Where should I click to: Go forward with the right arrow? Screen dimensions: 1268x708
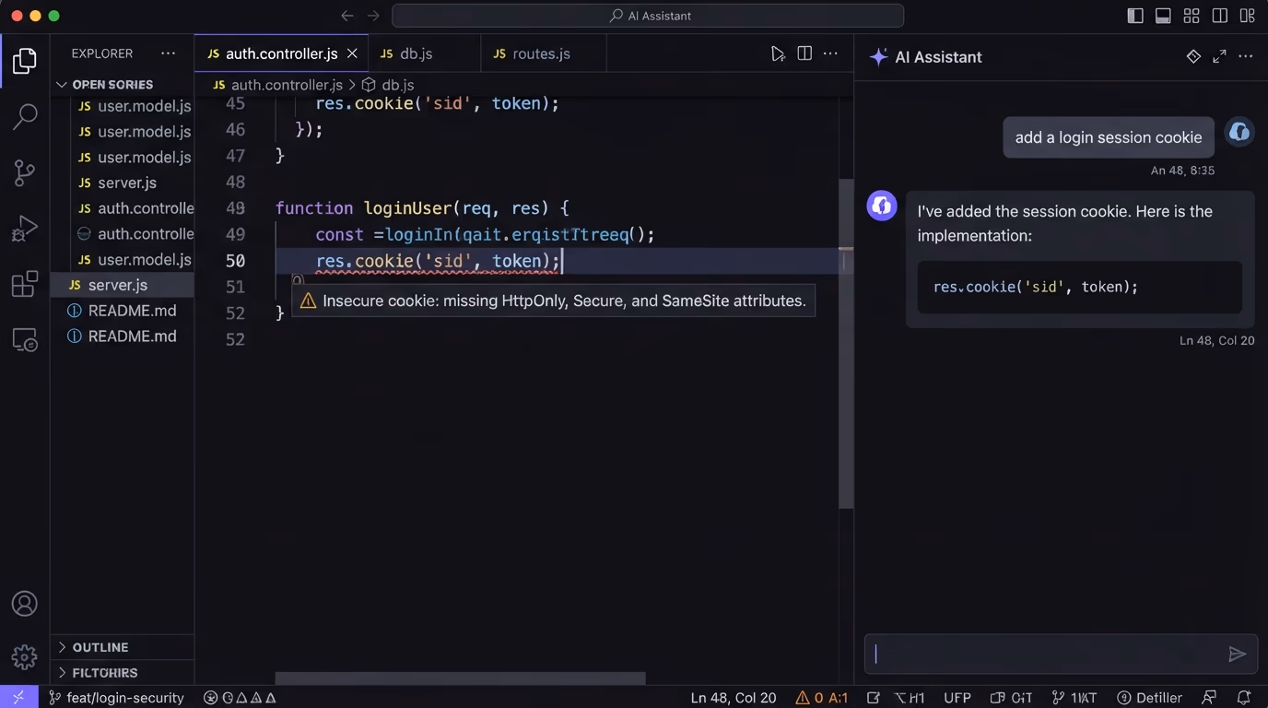point(373,16)
